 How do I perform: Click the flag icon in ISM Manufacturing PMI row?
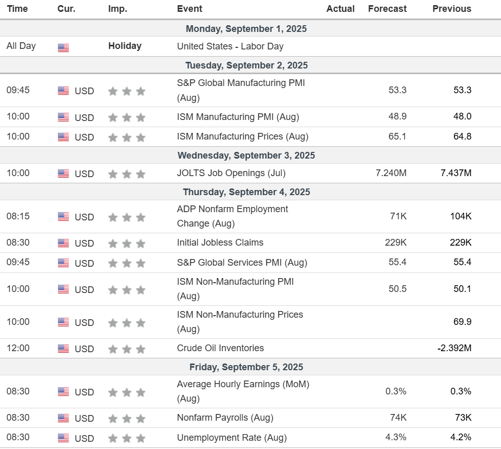coord(63,117)
